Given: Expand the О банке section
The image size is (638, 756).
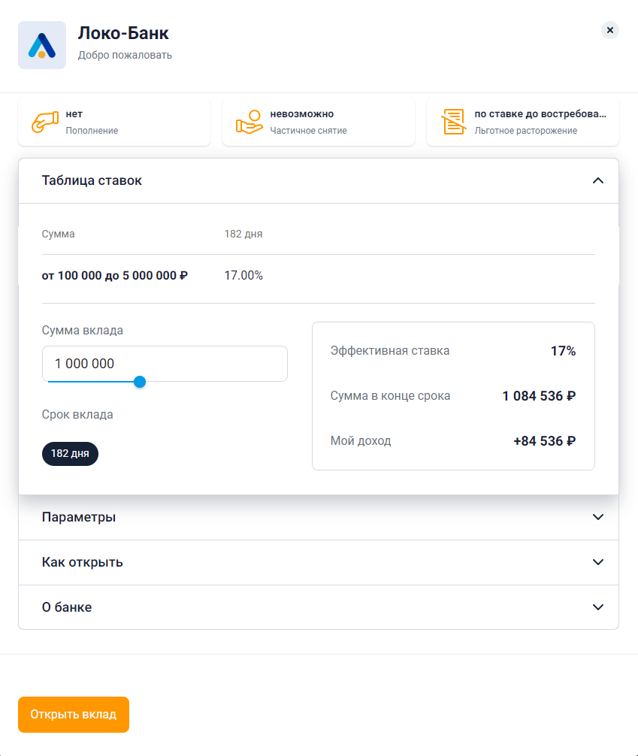Looking at the screenshot, I should point(598,607).
